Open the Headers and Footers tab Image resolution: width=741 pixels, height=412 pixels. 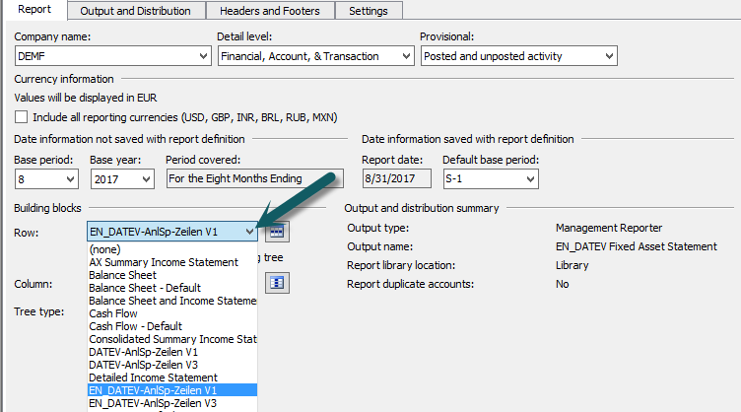270,11
